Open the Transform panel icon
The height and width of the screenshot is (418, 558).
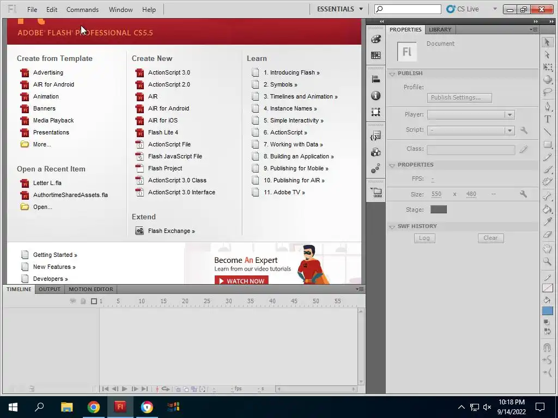pos(376,112)
